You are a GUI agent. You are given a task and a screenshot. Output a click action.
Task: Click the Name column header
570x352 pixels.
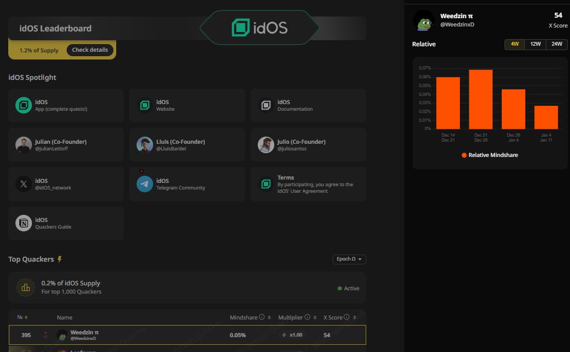coord(64,317)
